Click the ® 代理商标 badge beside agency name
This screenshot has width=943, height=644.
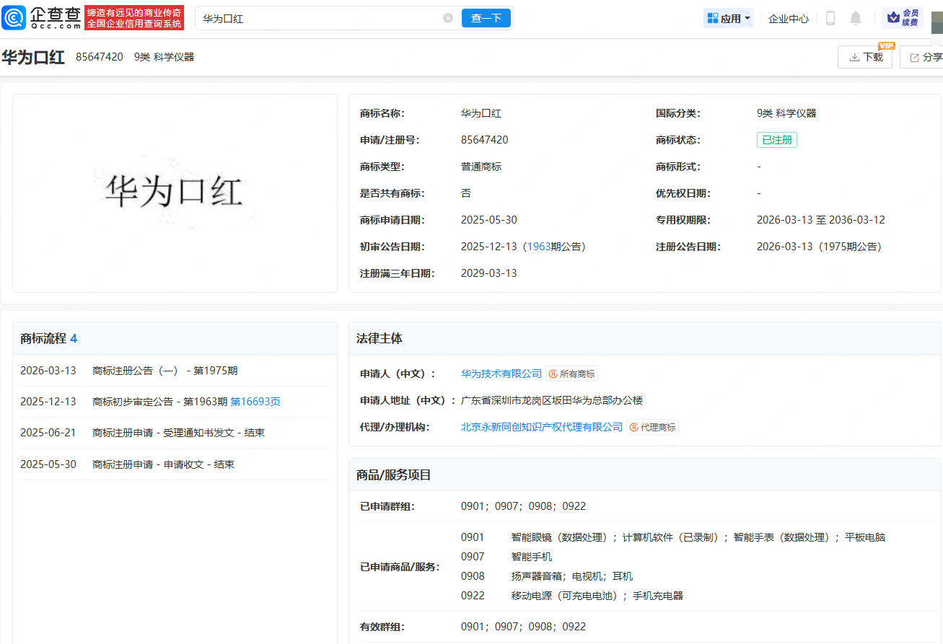653,427
